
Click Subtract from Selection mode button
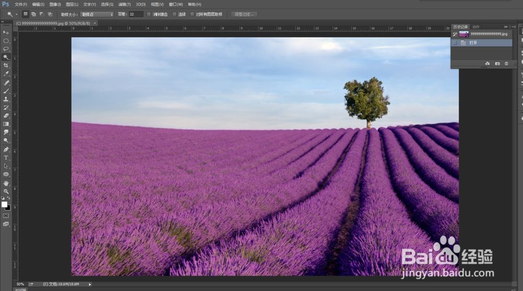point(42,14)
